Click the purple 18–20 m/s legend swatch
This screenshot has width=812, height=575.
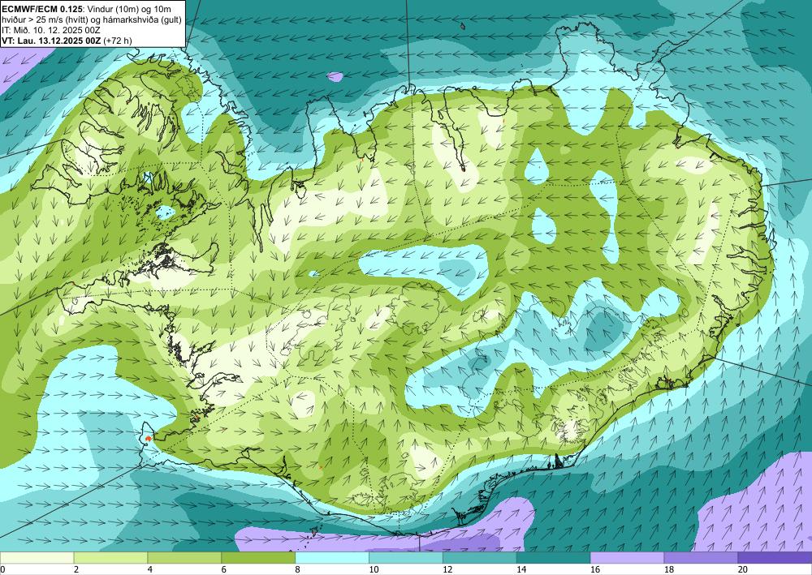(x=702, y=557)
